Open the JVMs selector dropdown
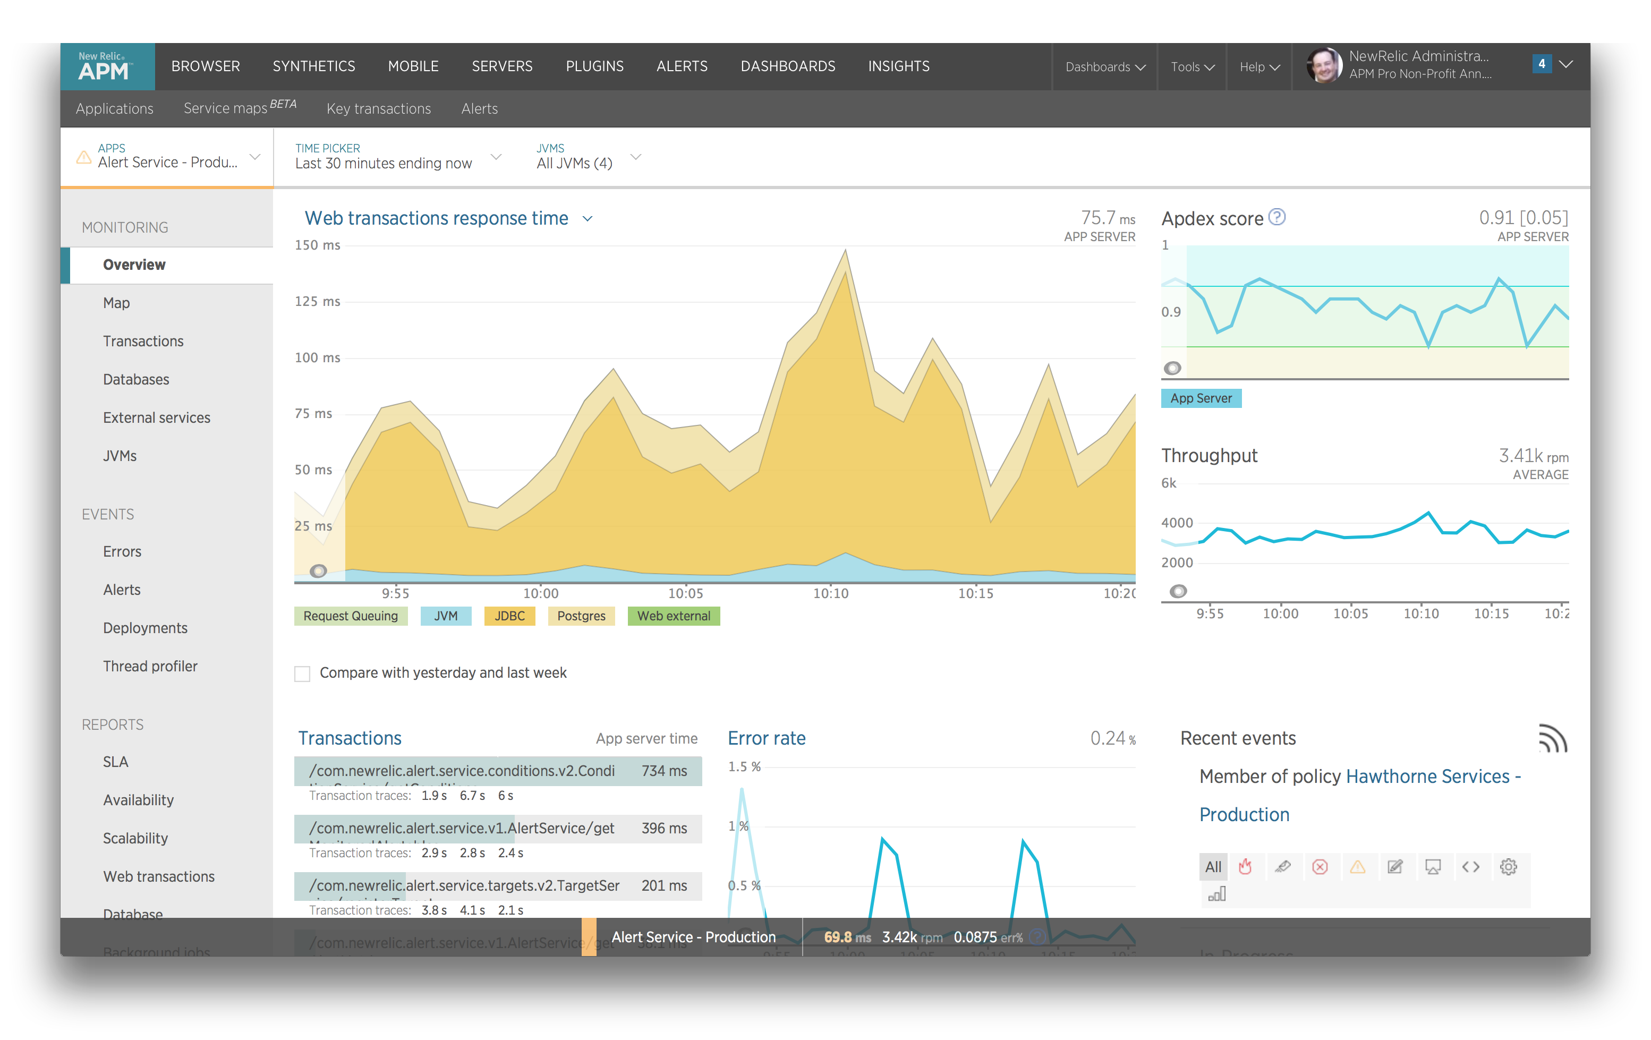1651x1040 pixels. click(x=588, y=157)
